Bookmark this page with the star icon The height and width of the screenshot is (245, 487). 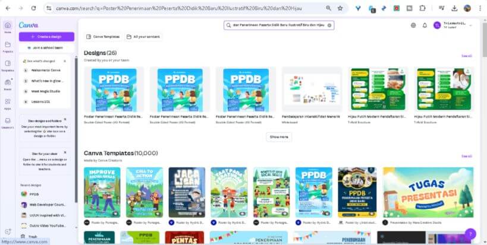click(x=340, y=8)
